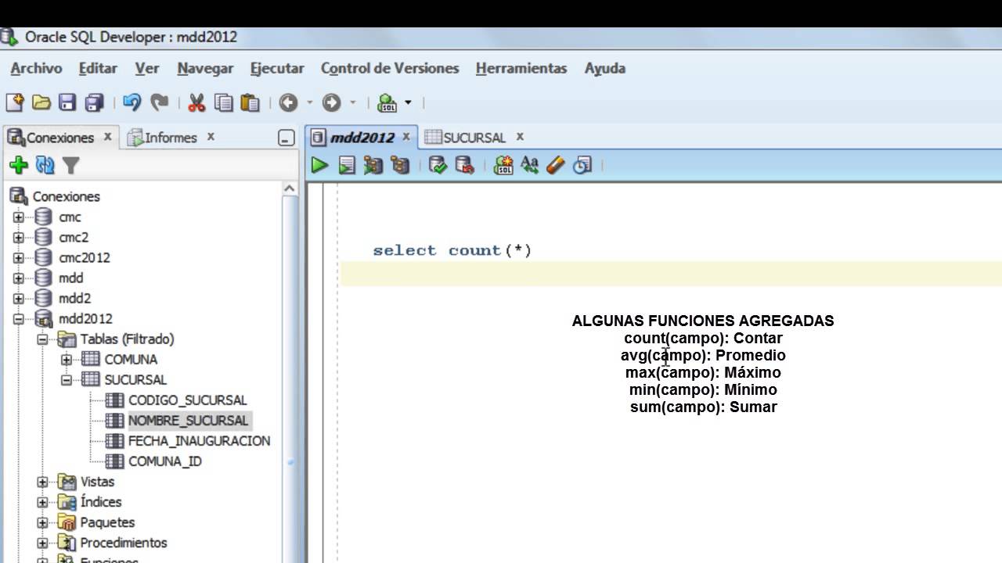The width and height of the screenshot is (1002, 563).
Task: Open dropdown next to the forward arrow
Action: coord(352,102)
